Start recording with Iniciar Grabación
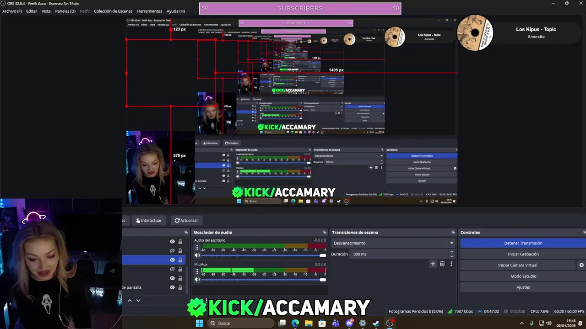 coord(523,254)
